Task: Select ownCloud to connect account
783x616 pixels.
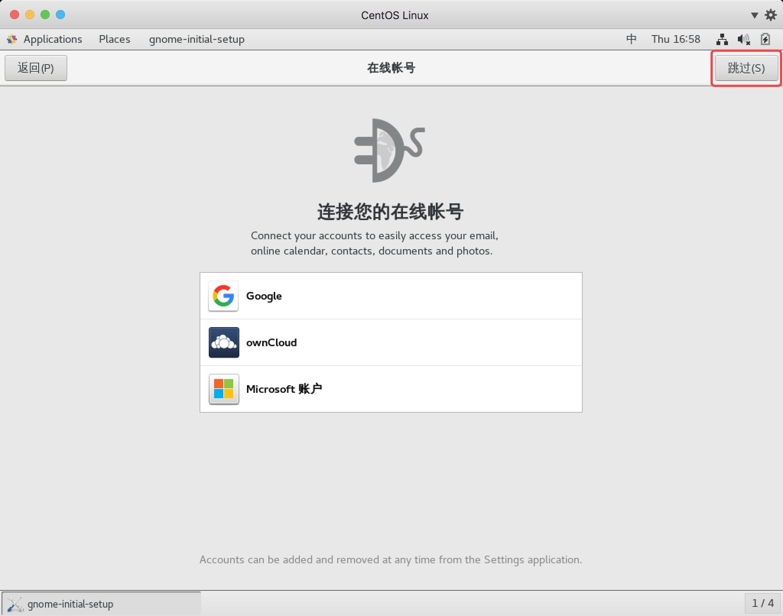Action: point(391,342)
